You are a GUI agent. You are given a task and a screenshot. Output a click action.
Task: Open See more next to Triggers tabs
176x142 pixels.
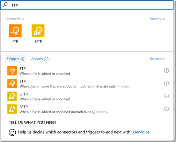(x=157, y=59)
